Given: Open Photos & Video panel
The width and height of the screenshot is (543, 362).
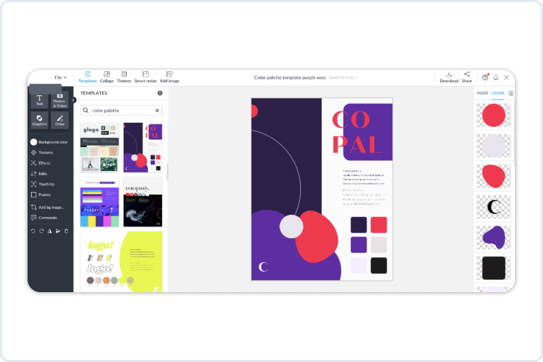Looking at the screenshot, I should [x=59, y=100].
